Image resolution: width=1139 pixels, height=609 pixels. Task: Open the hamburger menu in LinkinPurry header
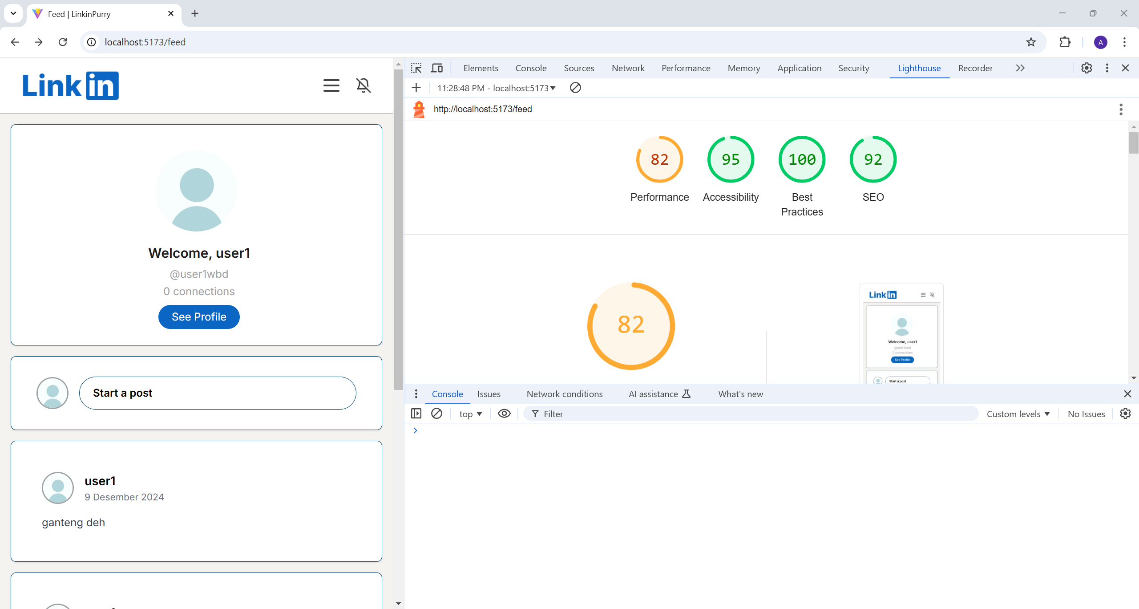coord(331,85)
